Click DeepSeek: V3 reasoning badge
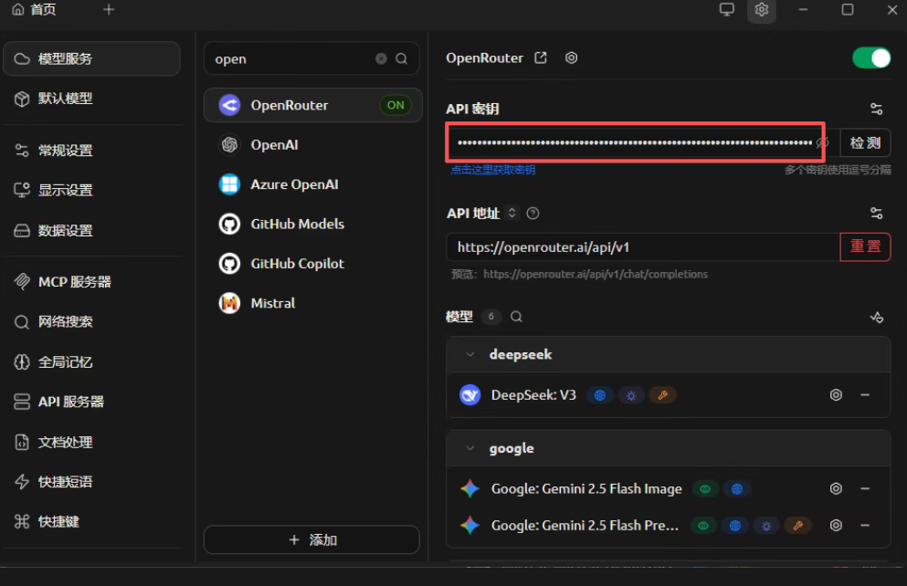The image size is (907, 586). [x=631, y=395]
